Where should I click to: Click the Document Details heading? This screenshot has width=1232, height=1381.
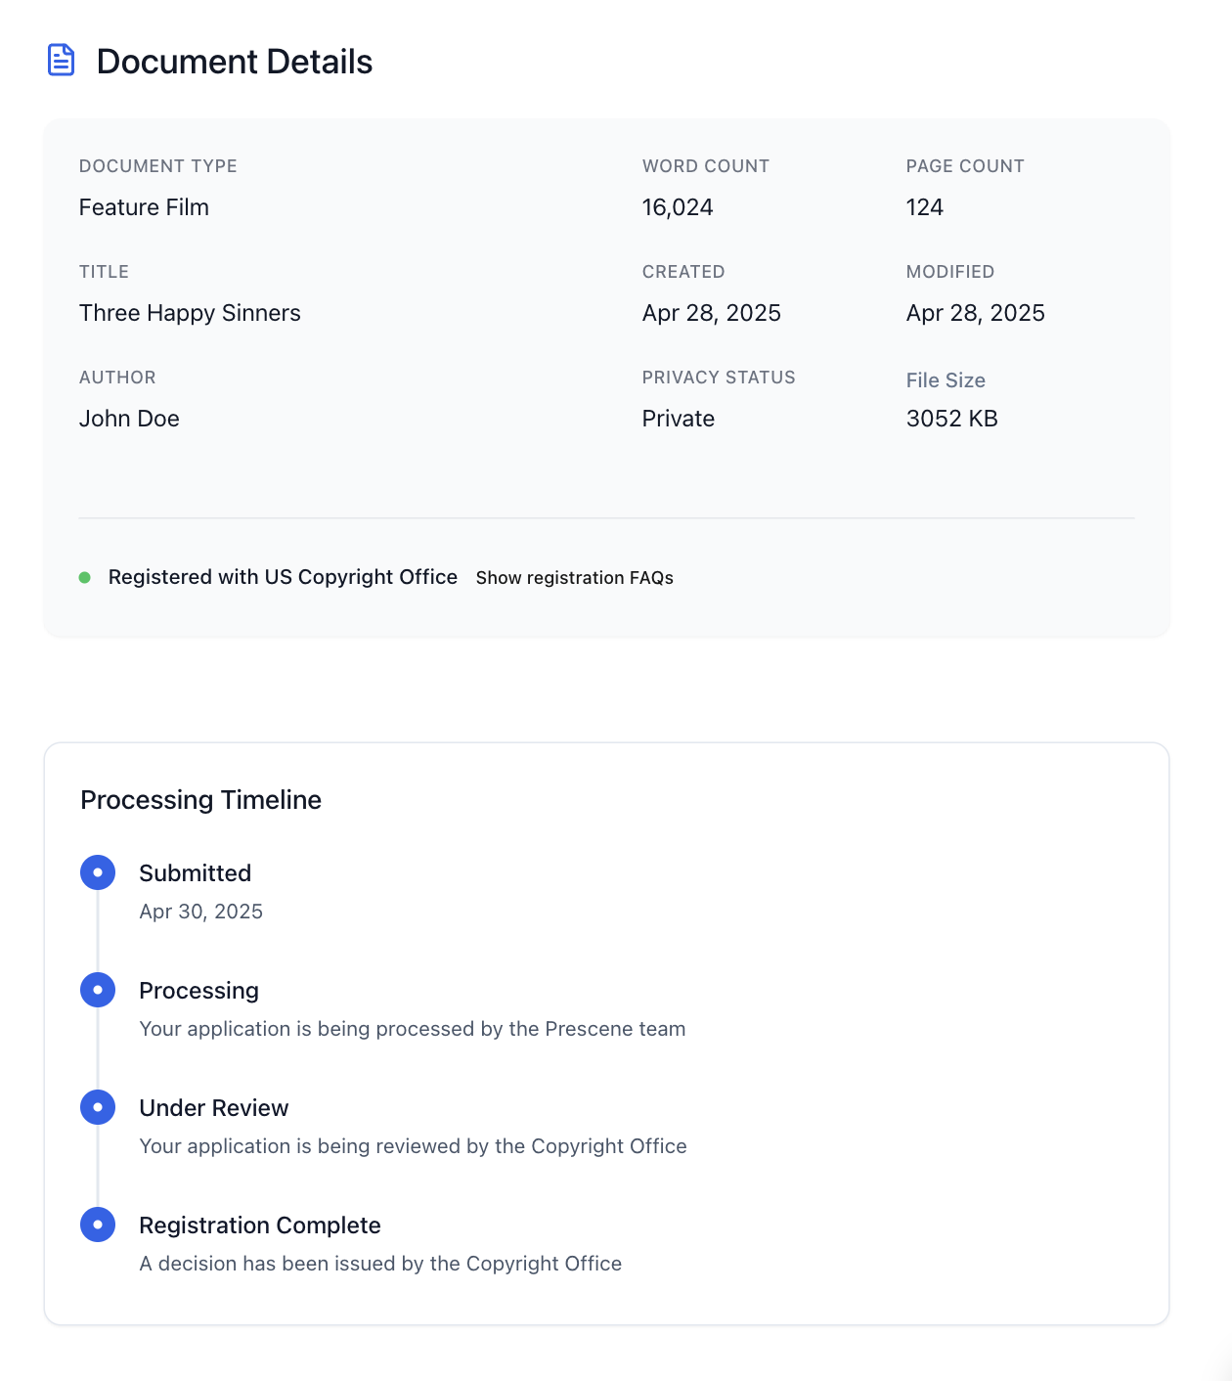click(x=235, y=62)
